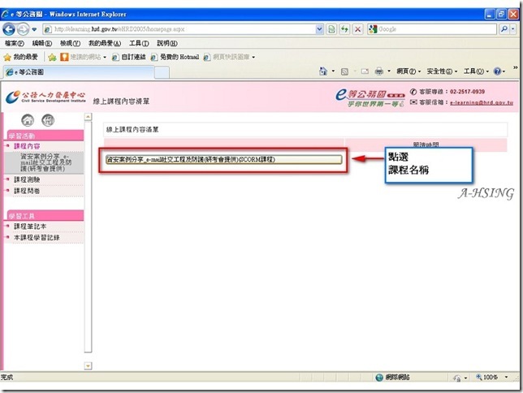Open the recent pages dropdown beside Forward
This screenshot has height=393, width=523.
point(34,29)
